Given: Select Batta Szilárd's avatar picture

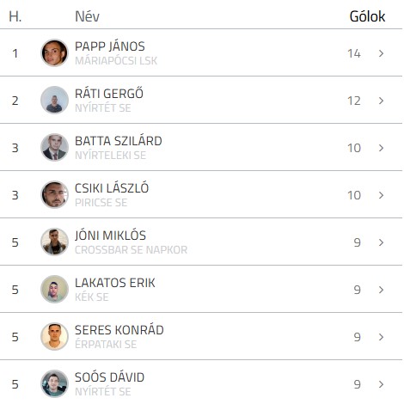Looking at the screenshot, I should click(54, 148).
